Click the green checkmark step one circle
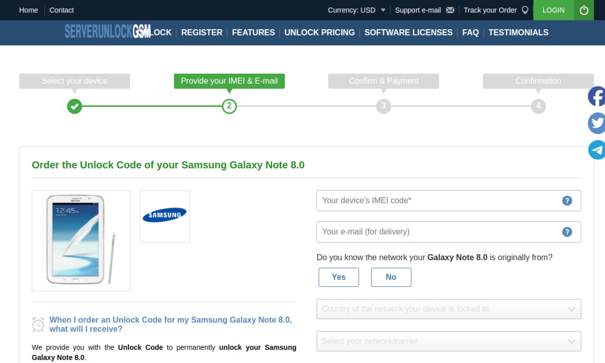 coord(74,106)
